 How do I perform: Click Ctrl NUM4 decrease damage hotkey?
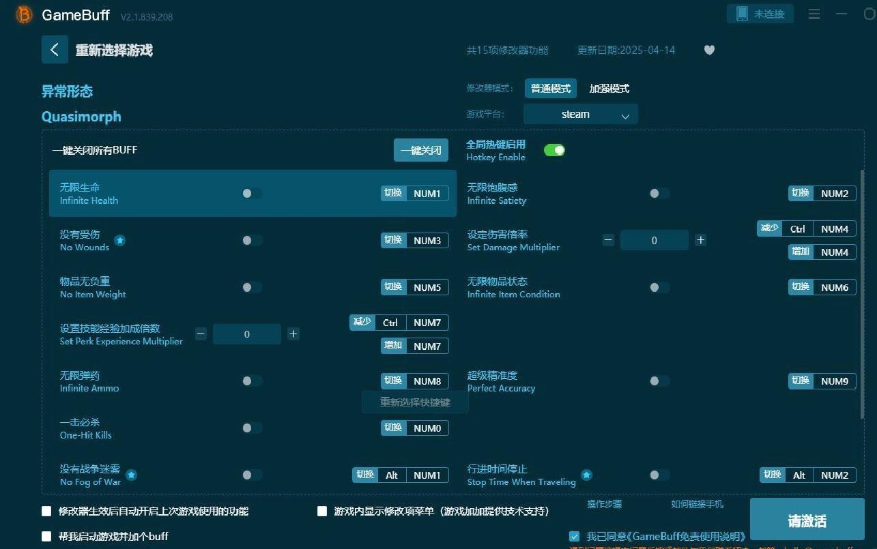807,228
